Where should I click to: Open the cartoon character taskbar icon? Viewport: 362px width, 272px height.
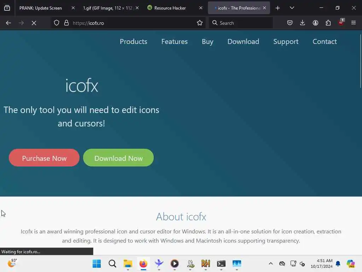pos(190,263)
